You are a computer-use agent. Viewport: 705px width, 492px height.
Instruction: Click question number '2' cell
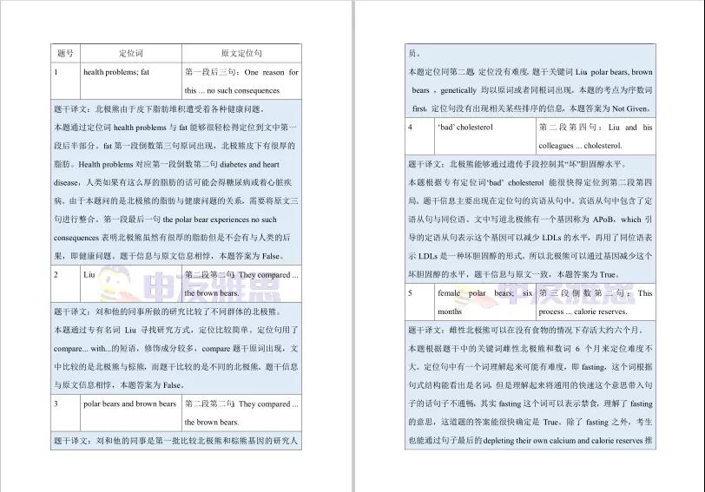pos(66,284)
